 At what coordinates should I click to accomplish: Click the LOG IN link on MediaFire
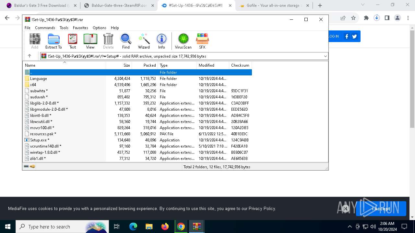[333, 36]
